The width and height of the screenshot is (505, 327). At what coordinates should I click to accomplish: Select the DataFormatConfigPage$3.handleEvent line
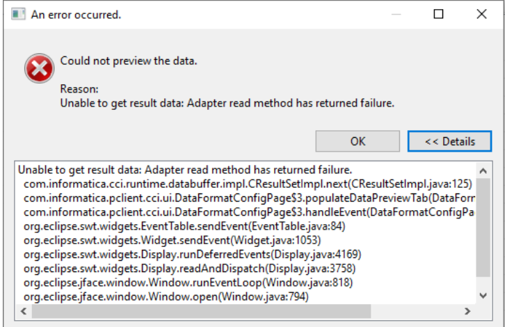click(249, 212)
